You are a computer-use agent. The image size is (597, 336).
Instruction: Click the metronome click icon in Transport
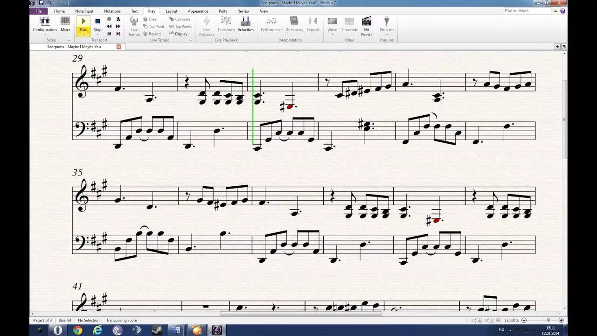[118, 19]
